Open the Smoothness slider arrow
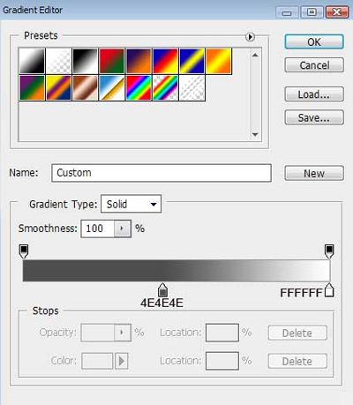Image resolution: width=353 pixels, height=405 pixels. [122, 229]
